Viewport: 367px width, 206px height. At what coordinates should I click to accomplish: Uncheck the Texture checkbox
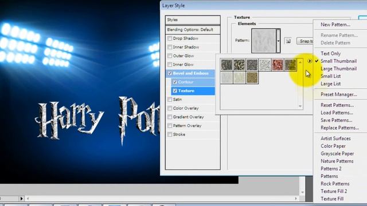tap(175, 90)
